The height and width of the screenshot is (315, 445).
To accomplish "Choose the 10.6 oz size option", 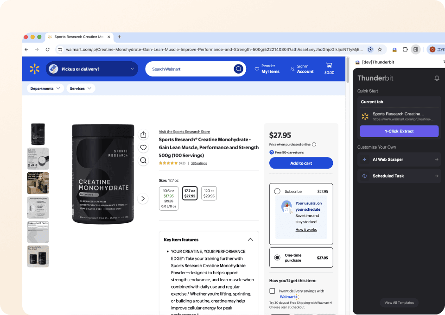I will [x=169, y=198].
